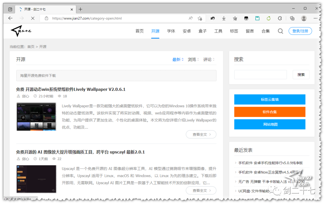Toggle the read aloud icon in address bar
The height and width of the screenshot is (205, 326).
[x=191, y=18]
